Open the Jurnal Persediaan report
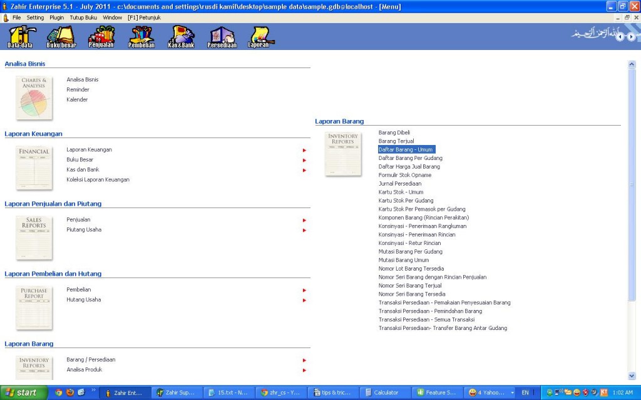The image size is (641, 400). (400, 184)
